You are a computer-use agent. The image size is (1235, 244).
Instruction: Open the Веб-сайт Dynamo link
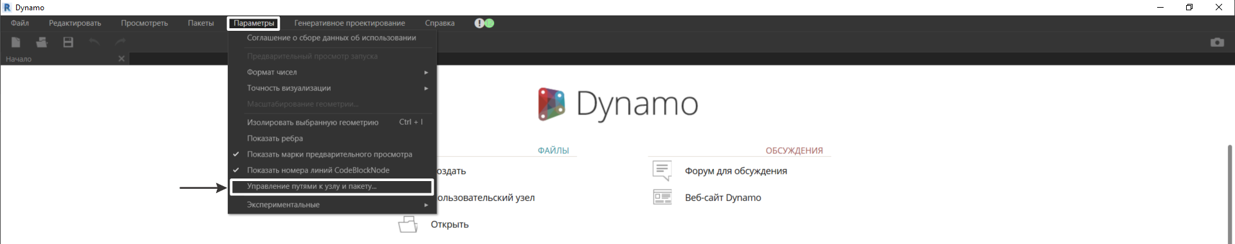pyautogui.click(x=722, y=198)
